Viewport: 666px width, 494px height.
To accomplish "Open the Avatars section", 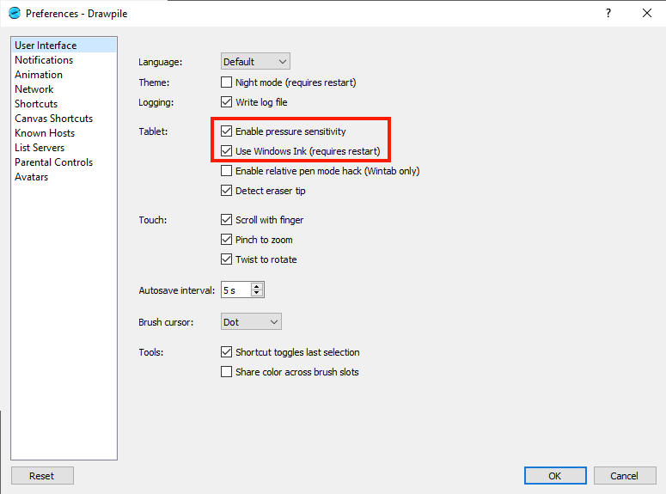I will coord(64,177).
